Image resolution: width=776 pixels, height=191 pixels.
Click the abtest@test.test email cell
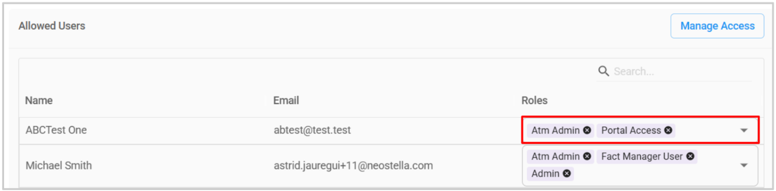[x=312, y=130]
